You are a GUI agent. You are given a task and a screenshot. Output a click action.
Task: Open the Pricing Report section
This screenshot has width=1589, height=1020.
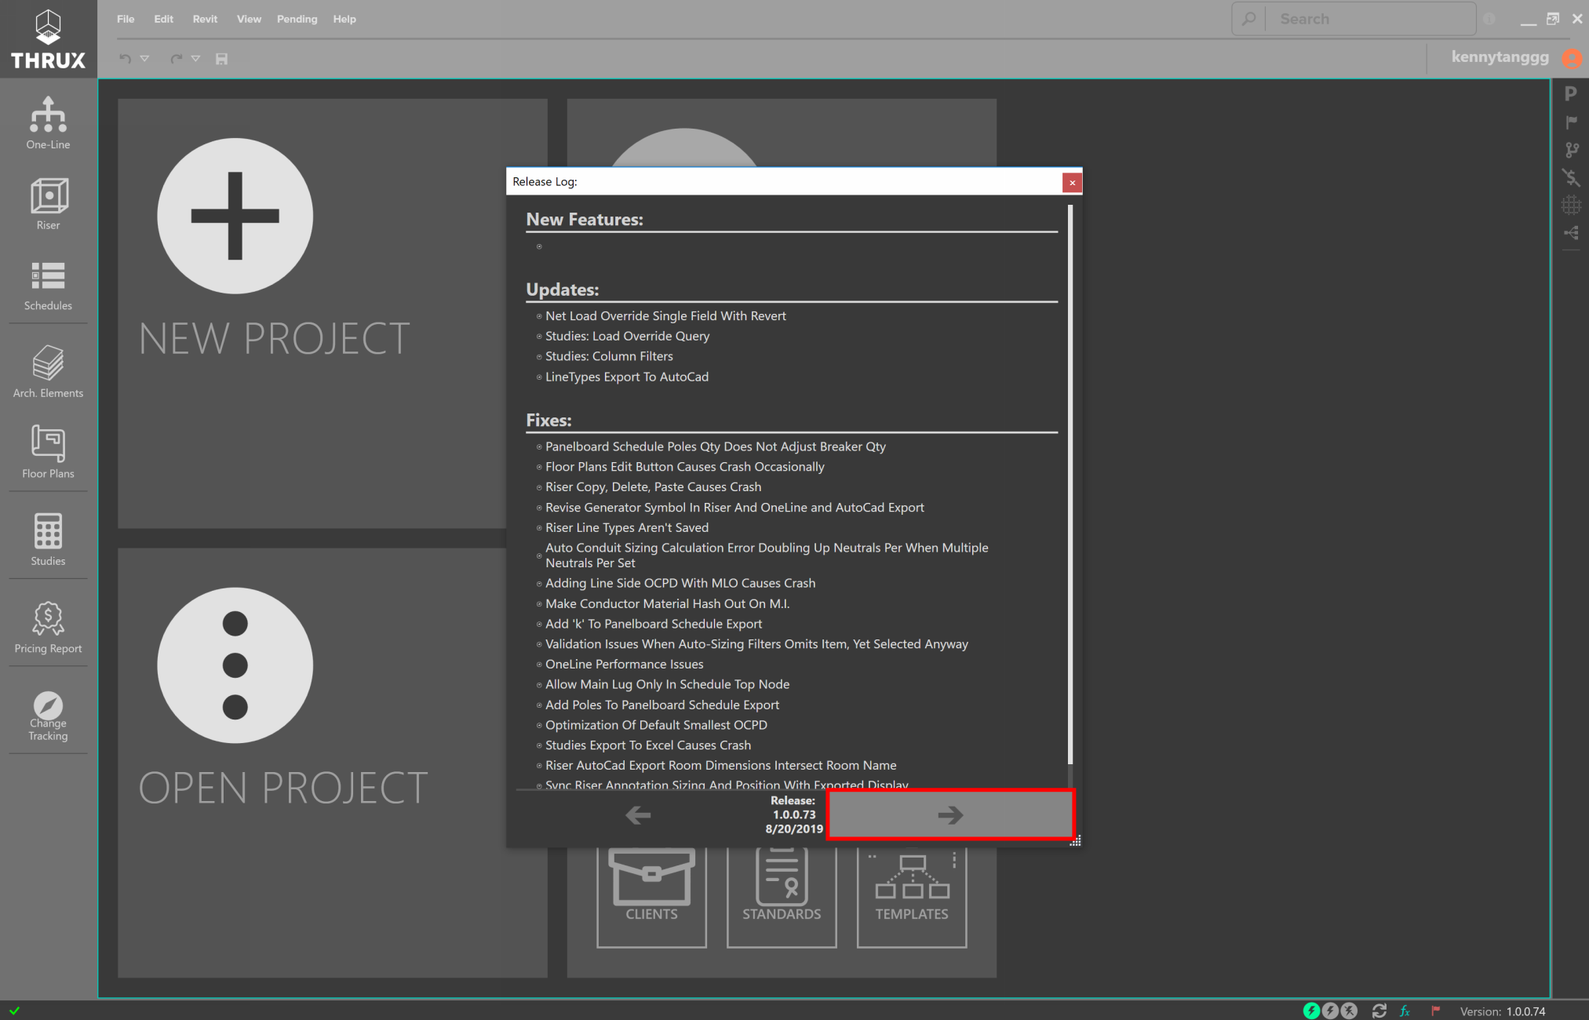point(48,627)
